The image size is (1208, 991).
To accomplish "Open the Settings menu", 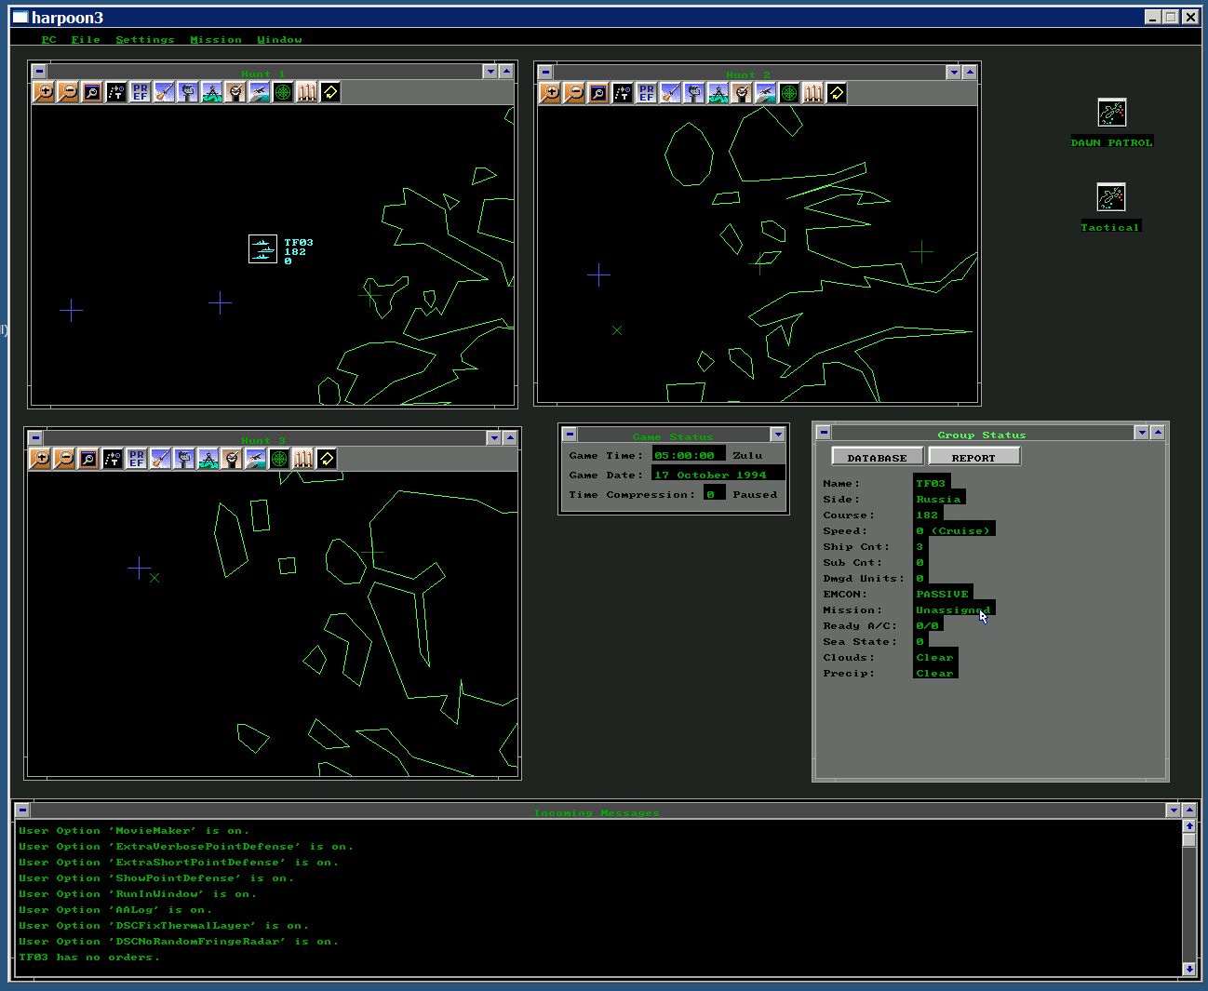I will pyautogui.click(x=145, y=40).
